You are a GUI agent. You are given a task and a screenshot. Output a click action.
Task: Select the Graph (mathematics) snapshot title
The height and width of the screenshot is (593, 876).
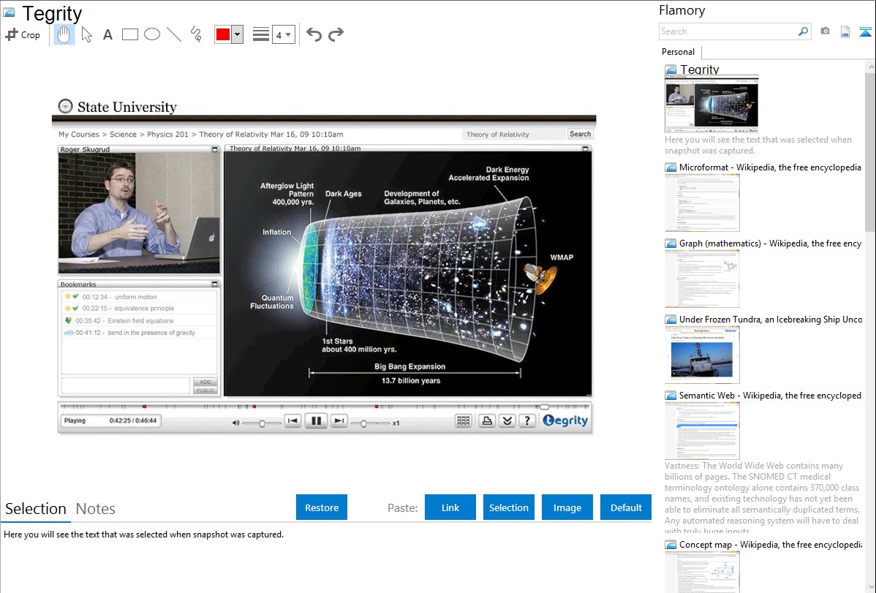pyautogui.click(x=770, y=243)
